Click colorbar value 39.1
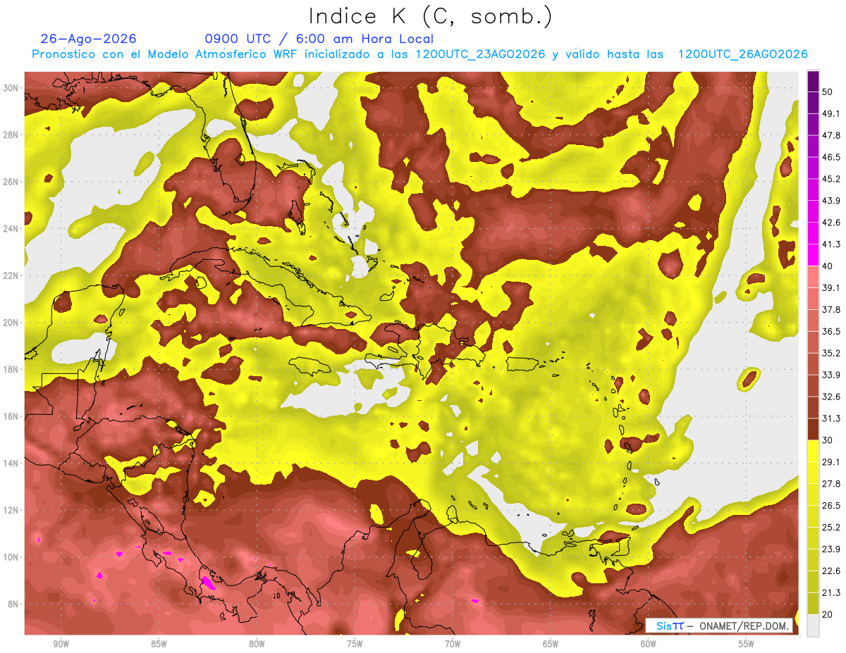Image resolution: width=846 pixels, height=653 pixels. tap(830, 287)
